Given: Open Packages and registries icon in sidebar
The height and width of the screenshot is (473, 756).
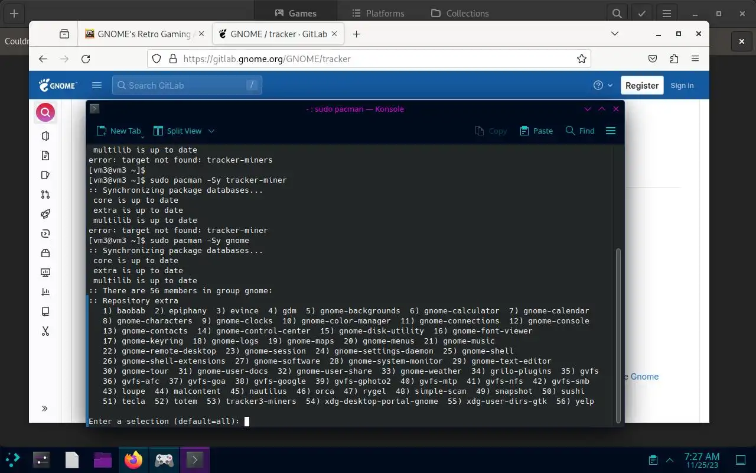Looking at the screenshot, I should [45, 253].
